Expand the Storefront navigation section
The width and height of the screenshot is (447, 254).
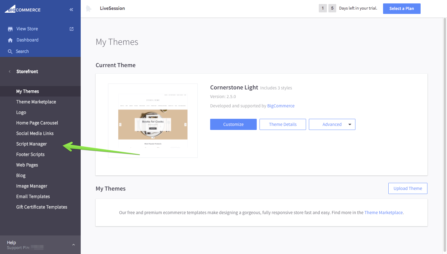[x=27, y=71]
